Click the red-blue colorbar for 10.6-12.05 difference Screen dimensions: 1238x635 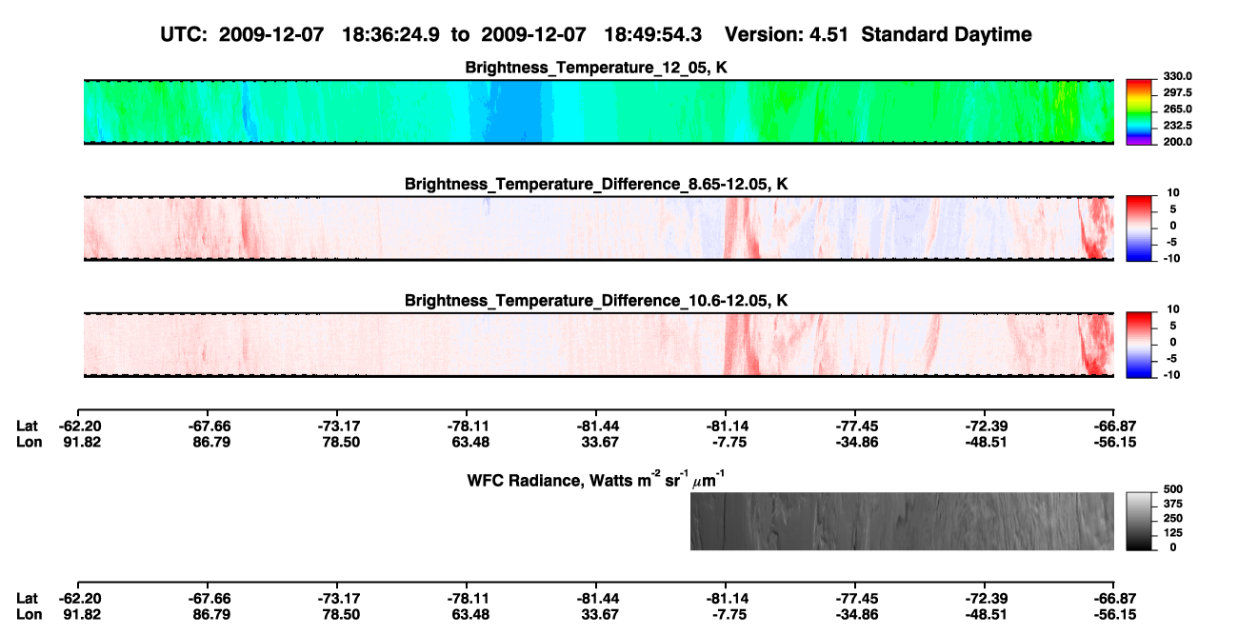1140,345
